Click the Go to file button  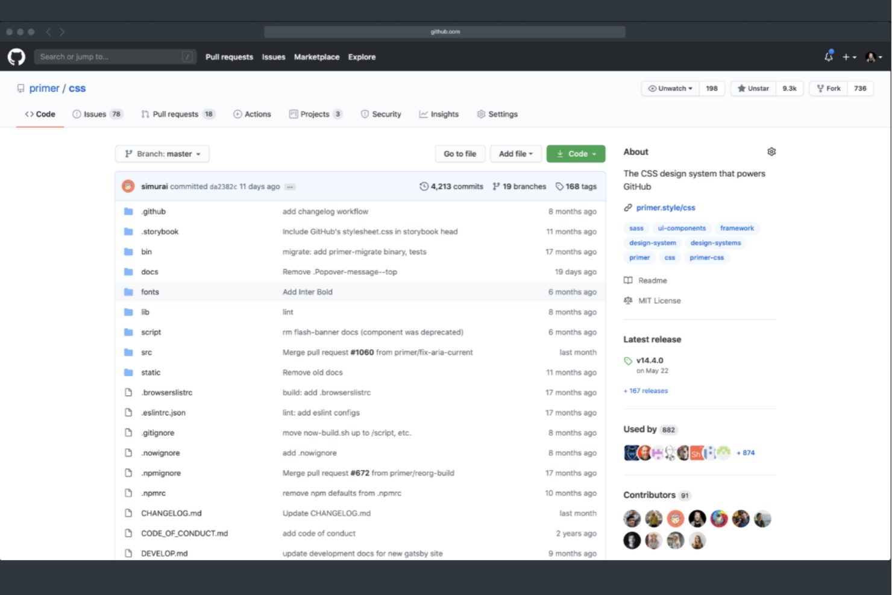460,154
